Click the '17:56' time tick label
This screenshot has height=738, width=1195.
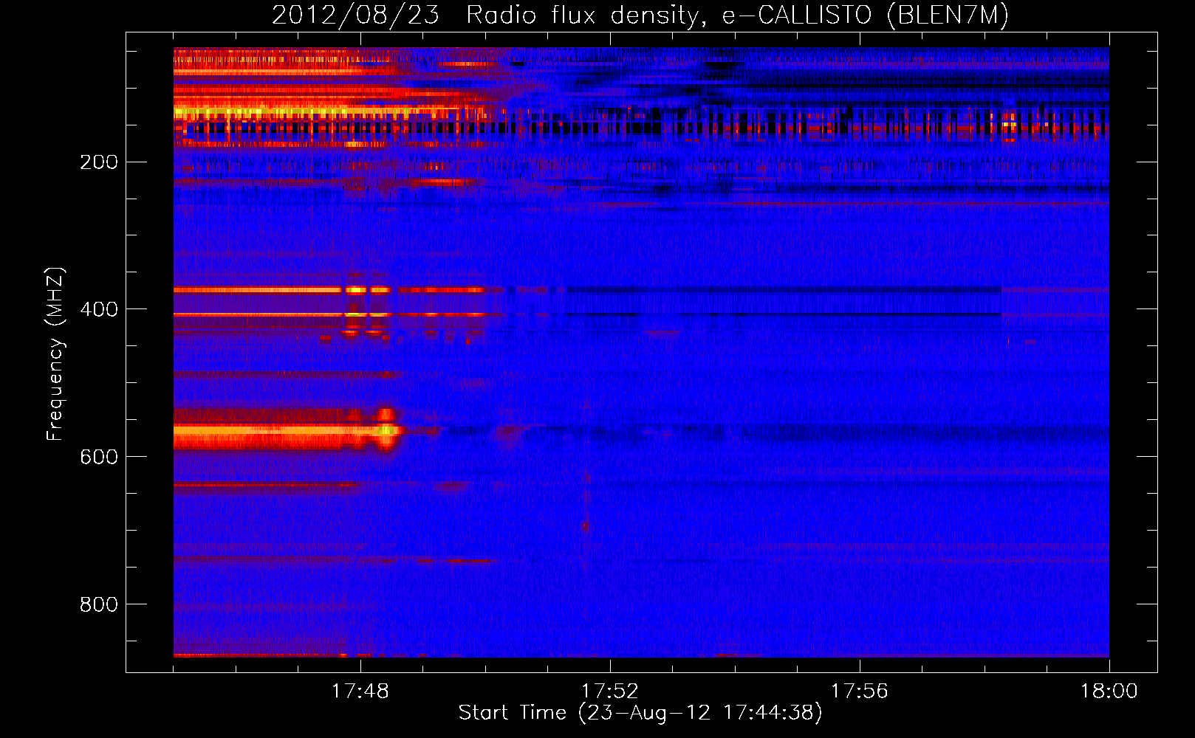tap(860, 691)
